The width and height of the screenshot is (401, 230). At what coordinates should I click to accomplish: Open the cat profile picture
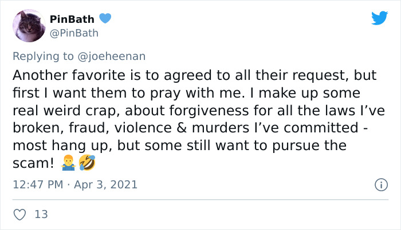click(x=29, y=26)
